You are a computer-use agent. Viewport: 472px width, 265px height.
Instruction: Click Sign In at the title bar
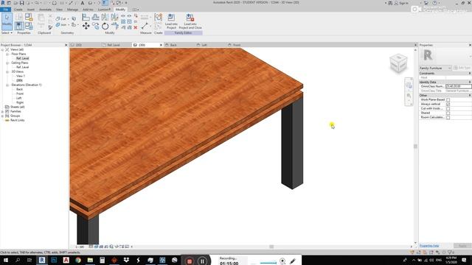[x=402, y=3]
